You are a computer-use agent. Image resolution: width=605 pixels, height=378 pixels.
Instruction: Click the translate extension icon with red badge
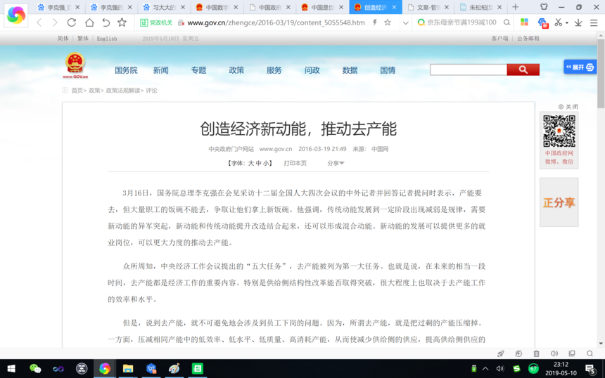coord(543,23)
